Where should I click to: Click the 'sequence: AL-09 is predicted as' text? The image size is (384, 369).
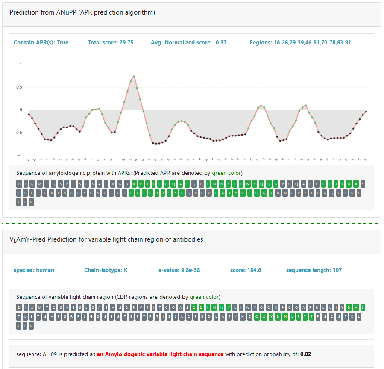[x=56, y=354]
